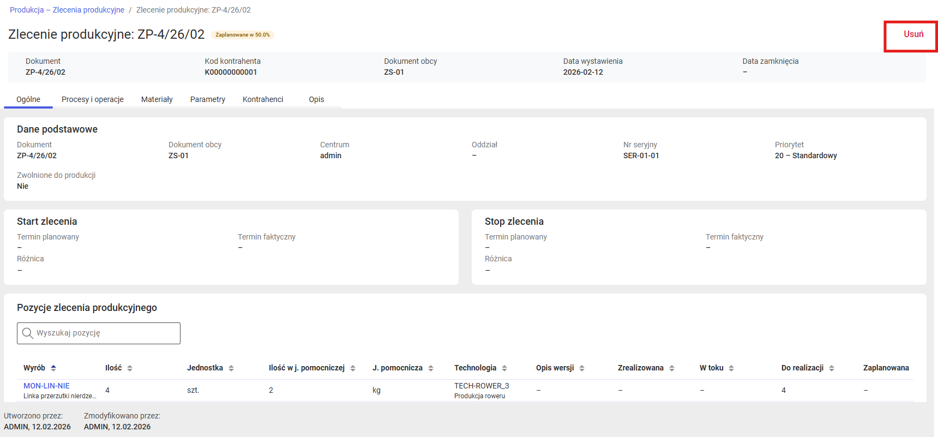Navigate to Produkcja – Zlecenia produkcyjne breadcrumb

tap(67, 10)
